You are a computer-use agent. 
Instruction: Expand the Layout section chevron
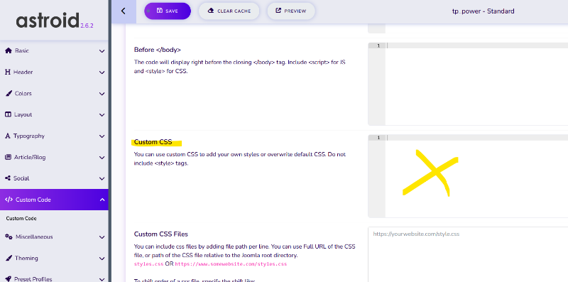[x=102, y=115]
